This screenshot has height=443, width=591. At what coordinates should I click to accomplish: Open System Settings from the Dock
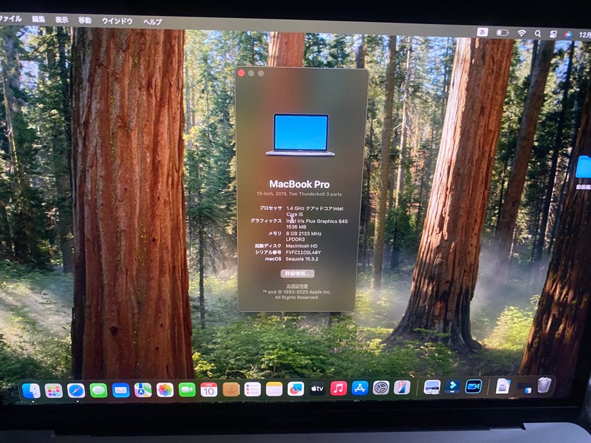(x=380, y=389)
